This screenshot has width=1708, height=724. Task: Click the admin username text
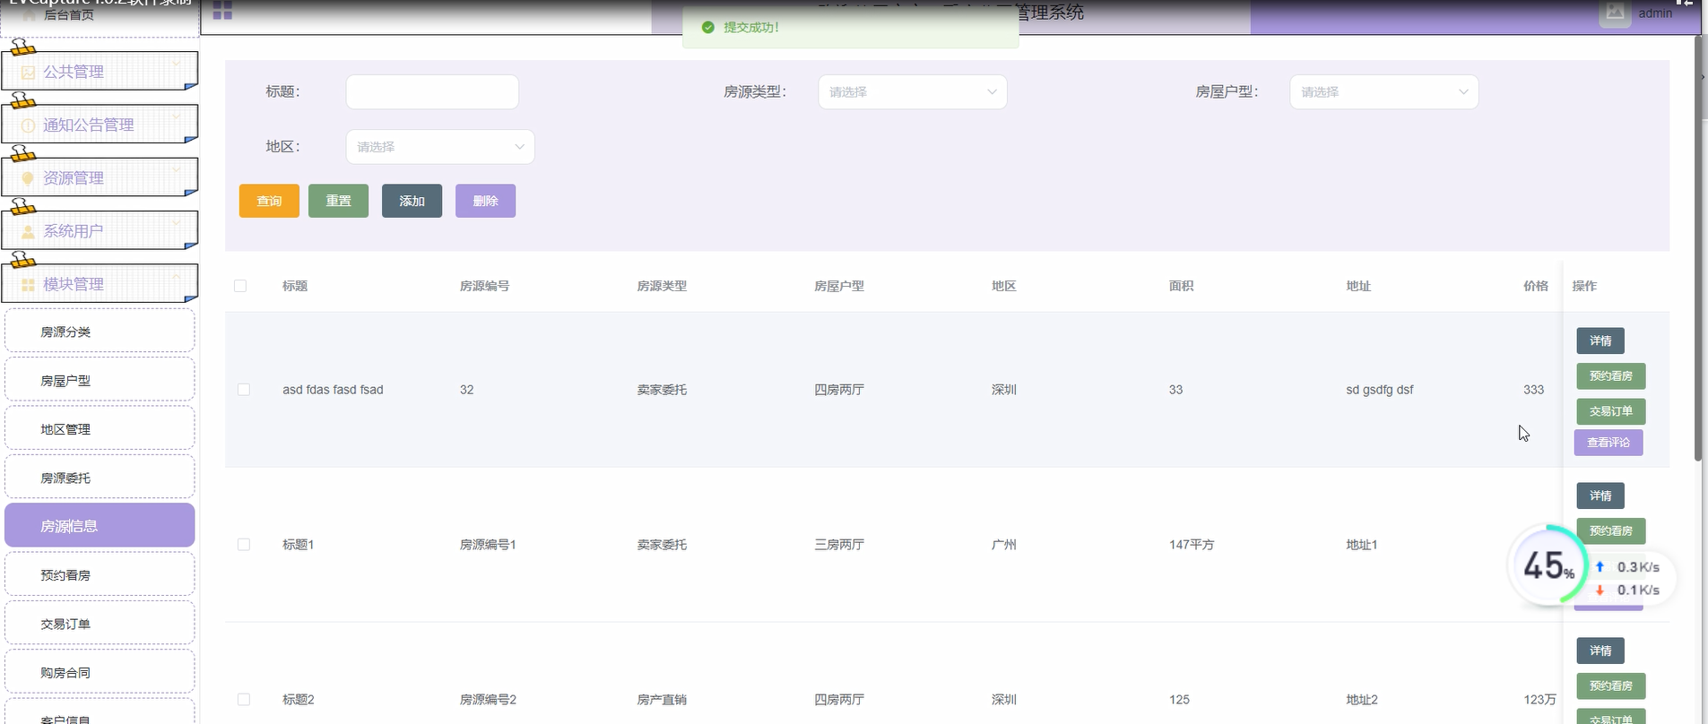tap(1655, 13)
